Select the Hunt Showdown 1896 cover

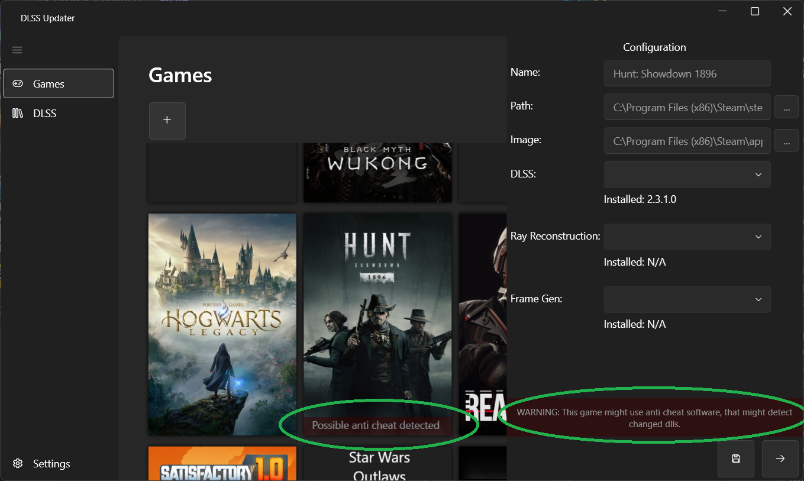point(377,324)
